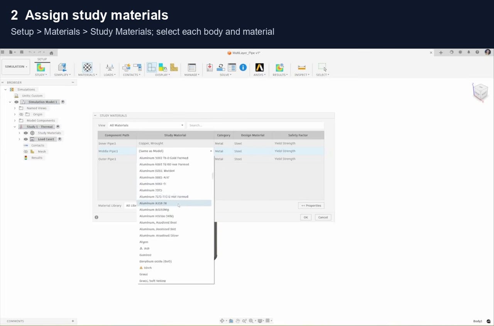Toggle visibility eye of Simulation Model 1
The image size is (494, 326).
16,102
